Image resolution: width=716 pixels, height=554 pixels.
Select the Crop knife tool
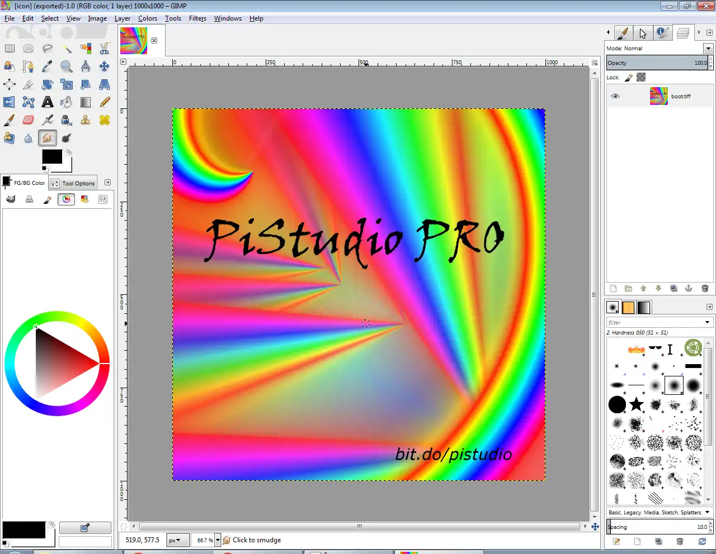pos(29,84)
